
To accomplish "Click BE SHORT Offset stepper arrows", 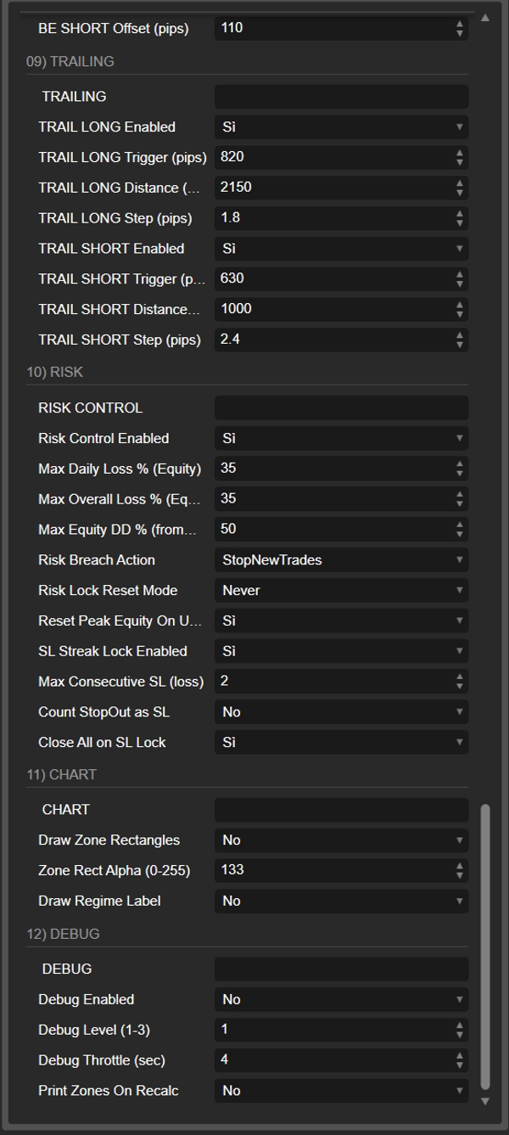I will [460, 28].
